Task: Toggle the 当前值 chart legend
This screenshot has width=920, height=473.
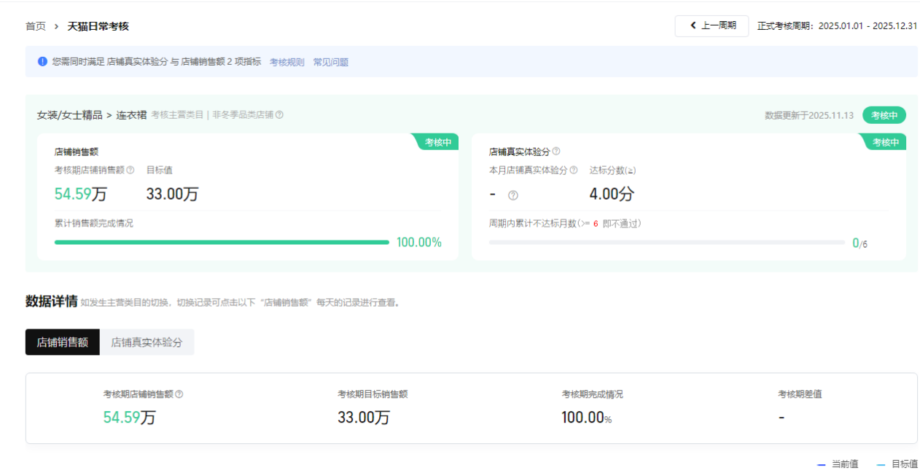Action: [838, 464]
